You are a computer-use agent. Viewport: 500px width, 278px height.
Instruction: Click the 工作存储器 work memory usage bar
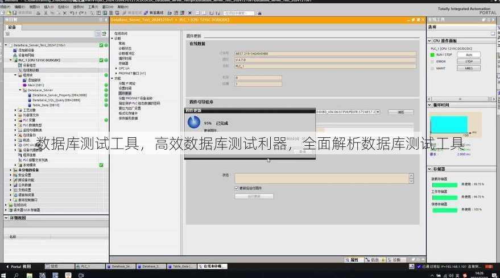click(444, 197)
